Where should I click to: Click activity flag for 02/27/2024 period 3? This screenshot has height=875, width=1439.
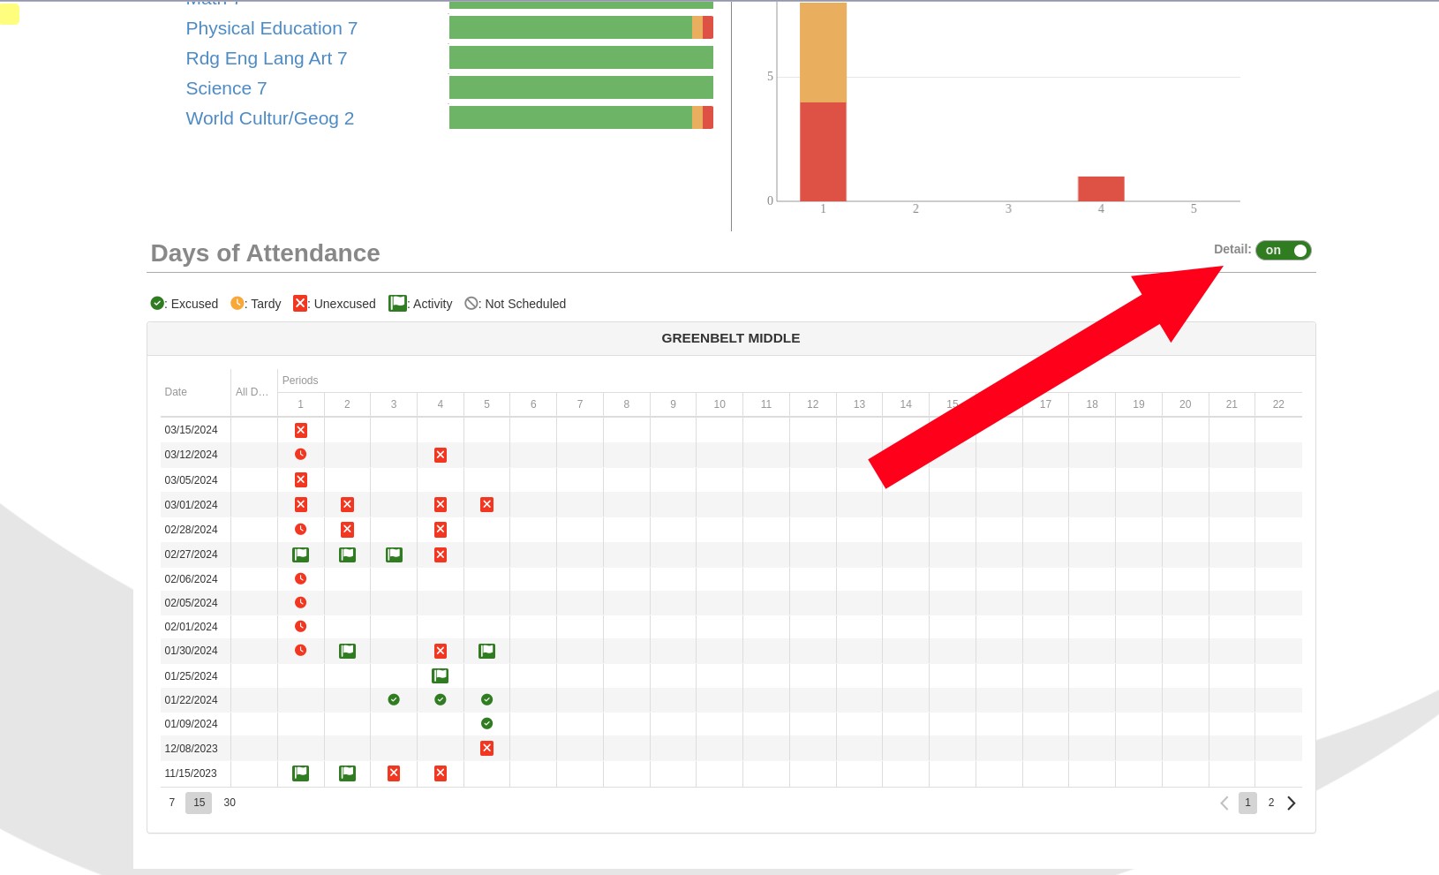click(394, 554)
